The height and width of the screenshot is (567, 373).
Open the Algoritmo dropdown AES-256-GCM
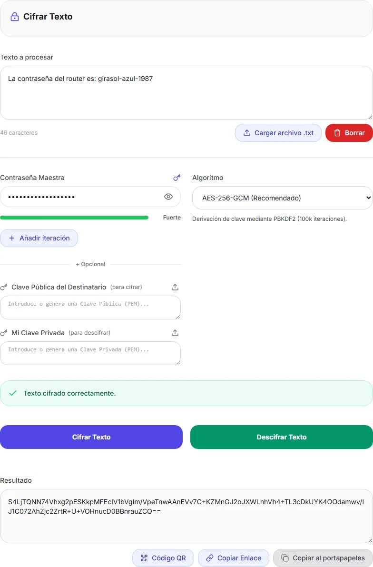point(282,198)
